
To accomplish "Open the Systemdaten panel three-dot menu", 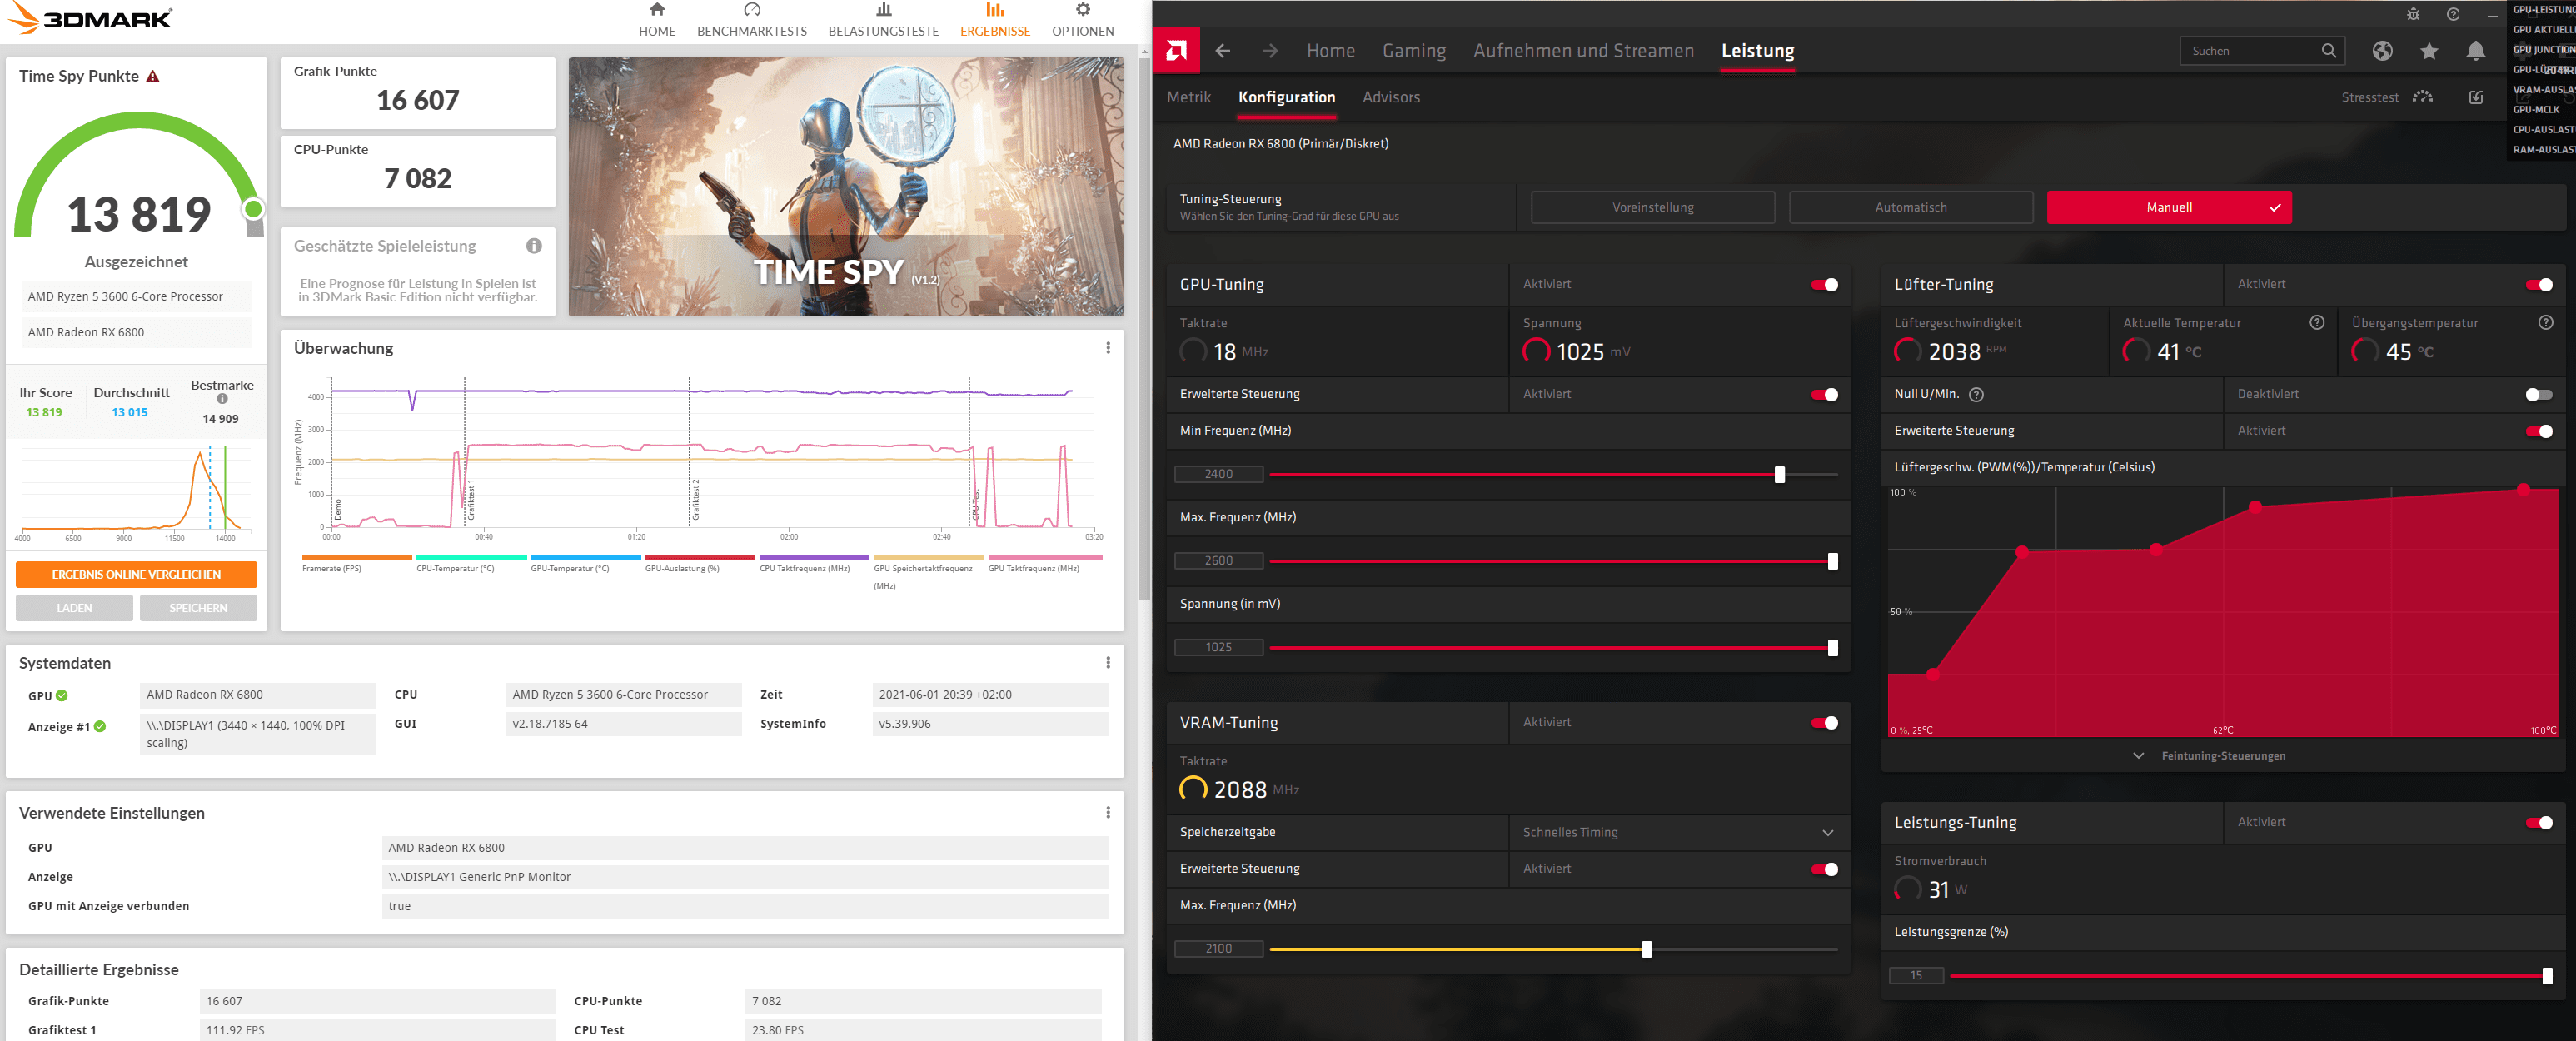I will point(1108,663).
